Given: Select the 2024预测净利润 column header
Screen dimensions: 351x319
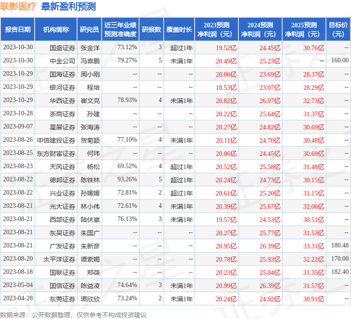Looking at the screenshot, I should tap(260, 30).
